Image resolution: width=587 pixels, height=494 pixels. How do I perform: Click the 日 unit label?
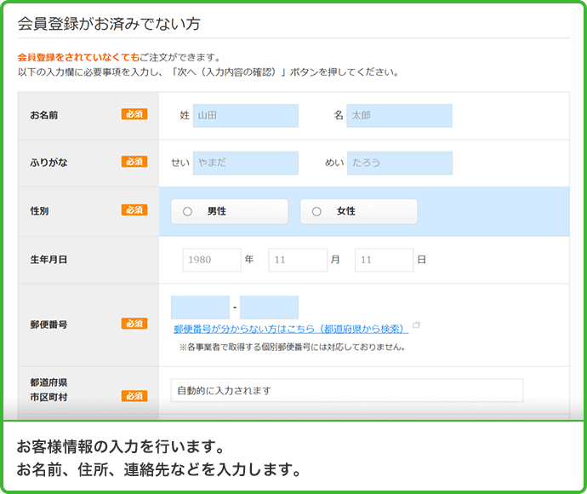pyautogui.click(x=421, y=260)
